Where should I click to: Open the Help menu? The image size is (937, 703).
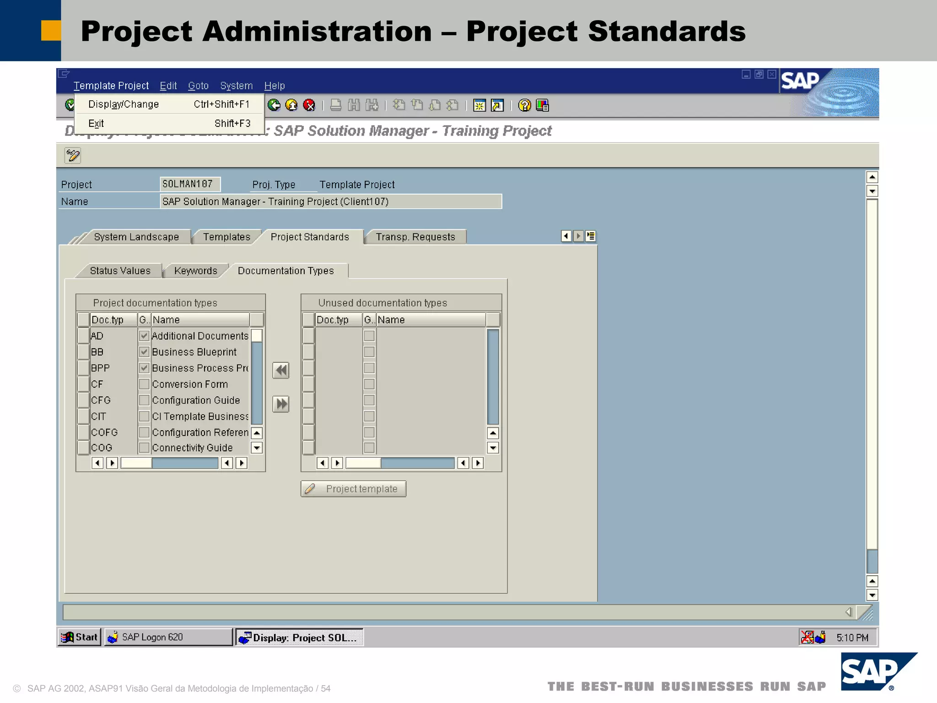pyautogui.click(x=275, y=86)
